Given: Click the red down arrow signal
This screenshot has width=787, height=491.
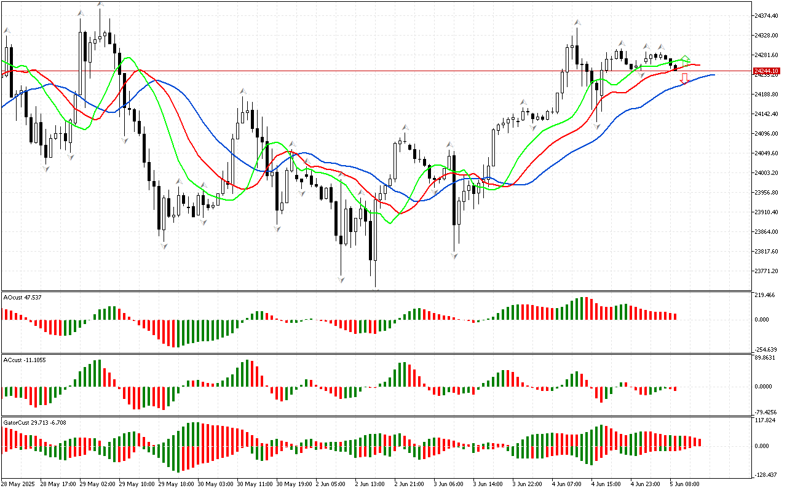Looking at the screenshot, I should click(684, 79).
